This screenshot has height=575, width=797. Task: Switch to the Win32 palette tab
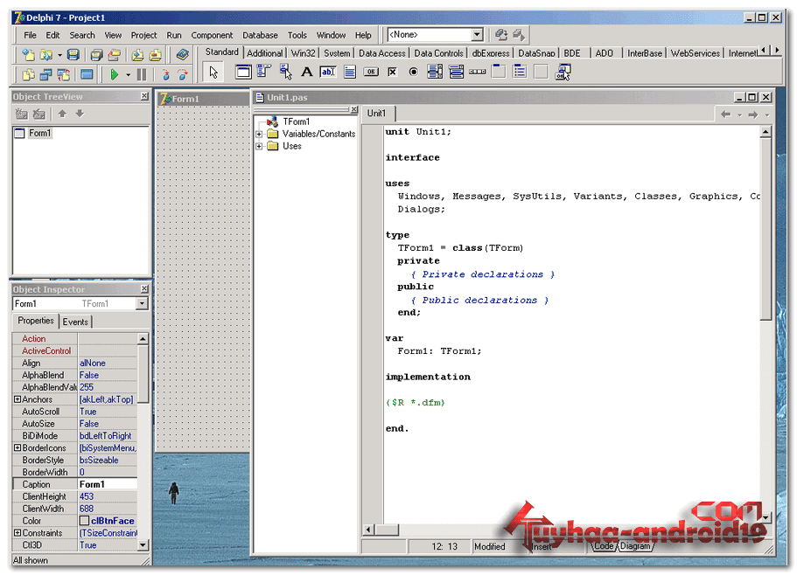click(304, 53)
